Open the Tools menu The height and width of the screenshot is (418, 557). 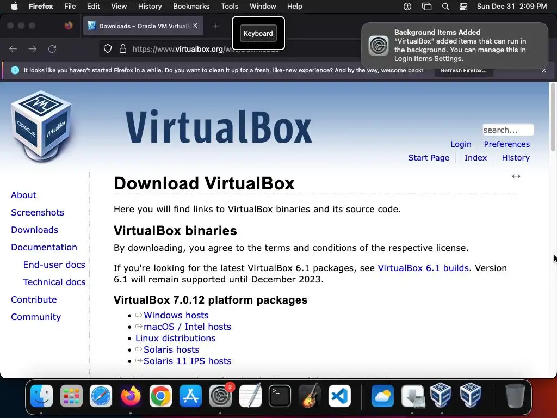point(230,7)
